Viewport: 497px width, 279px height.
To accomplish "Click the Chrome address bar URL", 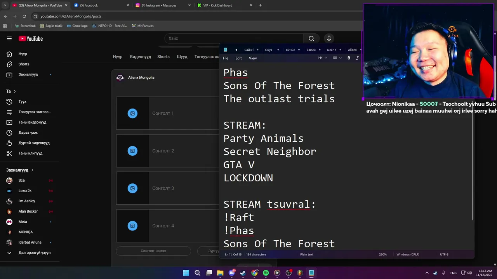I will [x=71, y=16].
